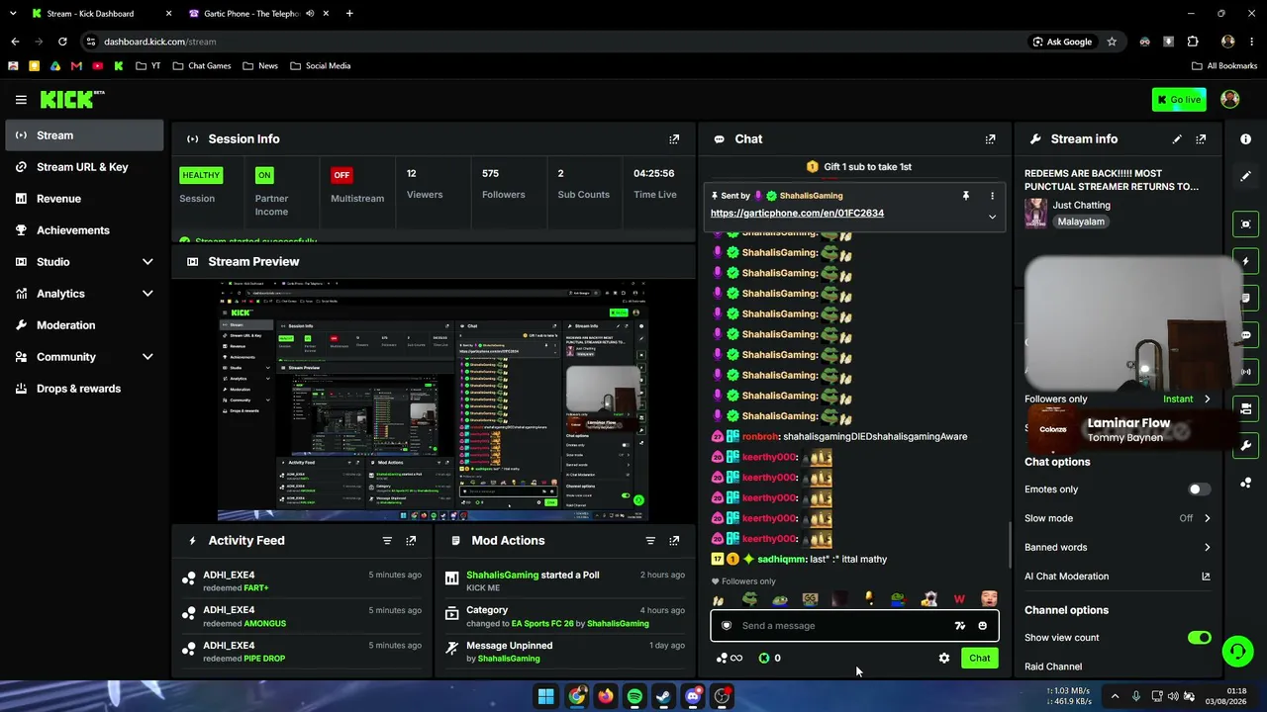Edit stream info with pencil icon
The width and height of the screenshot is (1267, 712).
1177,139
